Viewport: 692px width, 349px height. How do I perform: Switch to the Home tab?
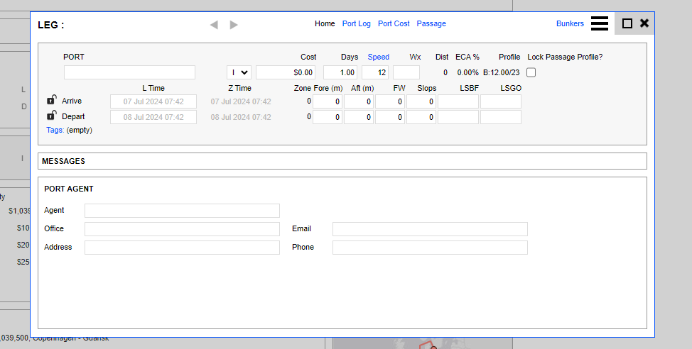coord(325,24)
